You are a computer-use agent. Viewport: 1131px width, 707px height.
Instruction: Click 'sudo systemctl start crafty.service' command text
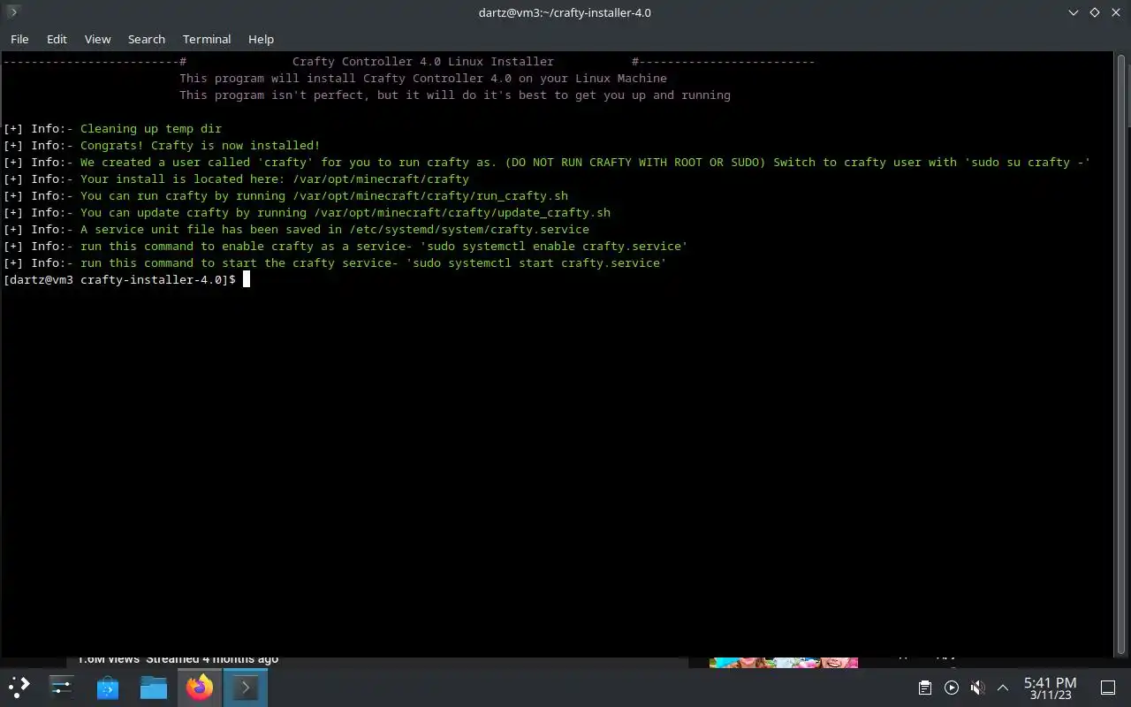536,262
